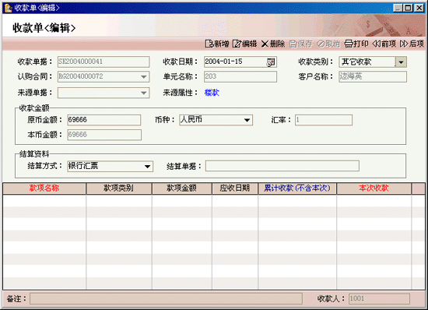This screenshot has height=310, width=428.
Task: Click the 本币金额 field
Action: pos(104,135)
